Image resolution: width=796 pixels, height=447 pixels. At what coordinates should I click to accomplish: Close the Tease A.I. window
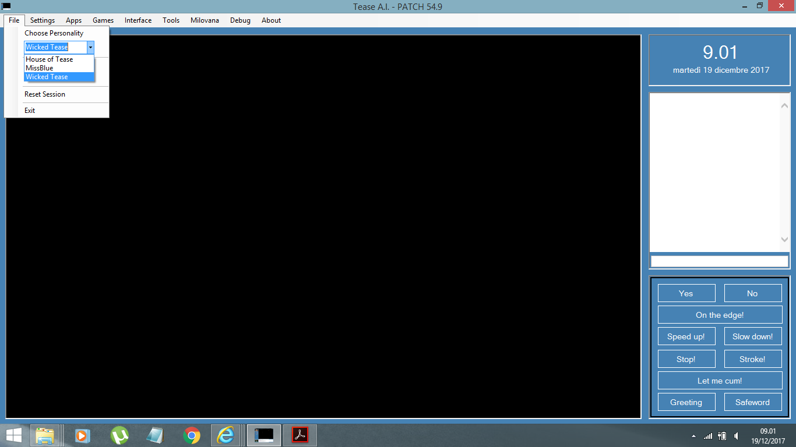click(781, 6)
